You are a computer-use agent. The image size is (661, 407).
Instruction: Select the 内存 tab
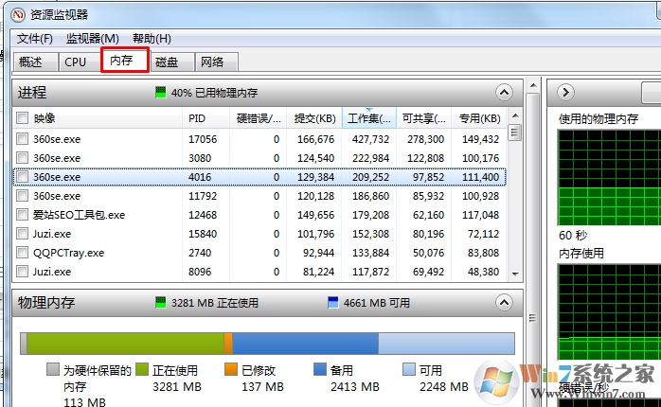pos(125,61)
